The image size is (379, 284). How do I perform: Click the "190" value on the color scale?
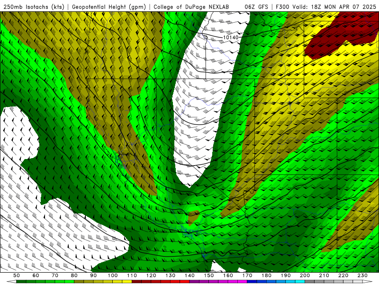point(286,275)
